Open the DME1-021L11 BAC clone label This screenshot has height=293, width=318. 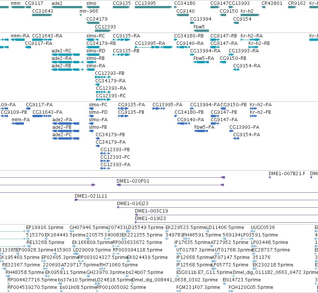91,196
